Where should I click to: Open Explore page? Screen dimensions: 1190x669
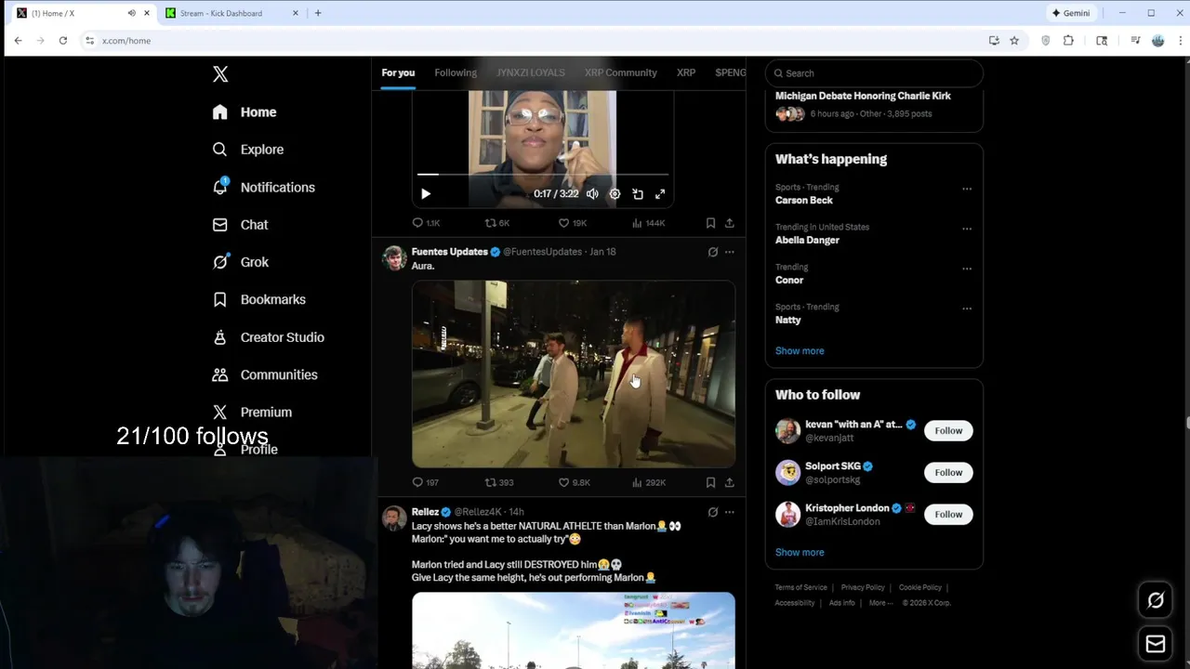(x=247, y=150)
